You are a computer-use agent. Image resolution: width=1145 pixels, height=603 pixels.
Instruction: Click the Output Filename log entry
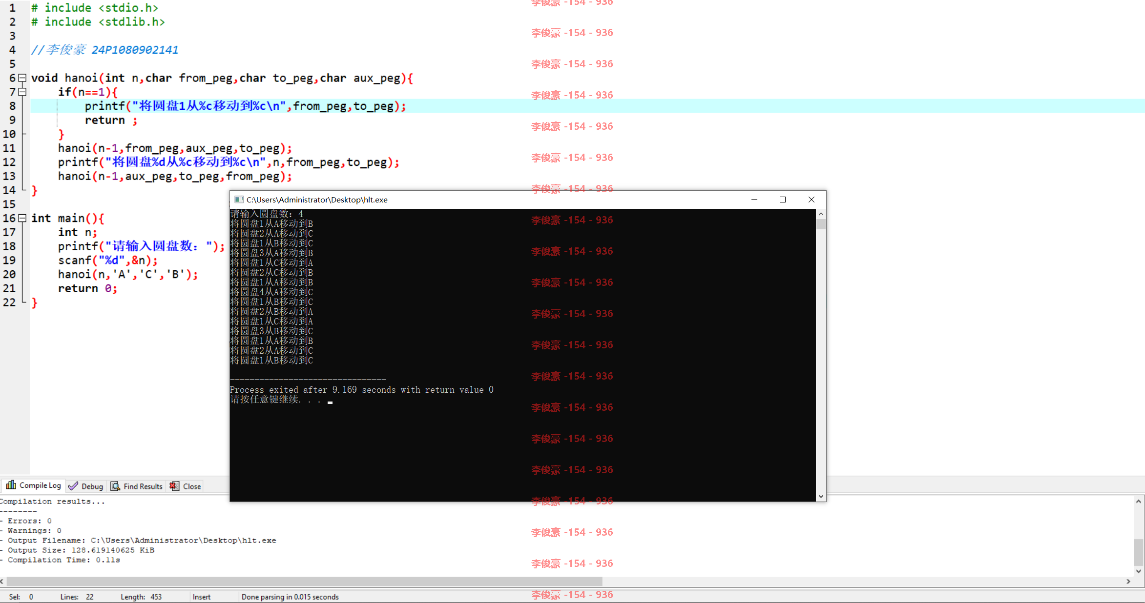click(x=139, y=541)
